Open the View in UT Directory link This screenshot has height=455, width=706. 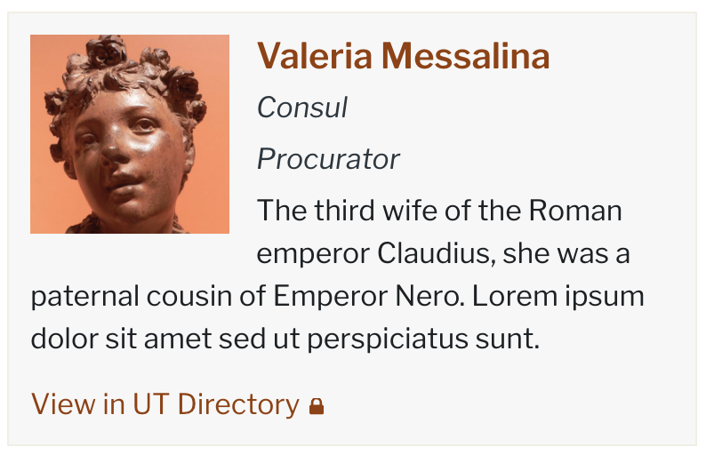pos(165,404)
